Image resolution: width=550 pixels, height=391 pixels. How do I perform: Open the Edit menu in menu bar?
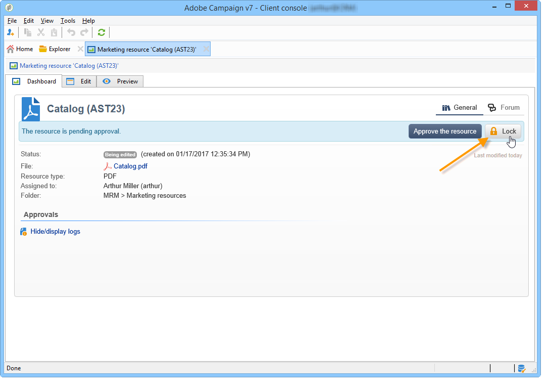(x=29, y=21)
